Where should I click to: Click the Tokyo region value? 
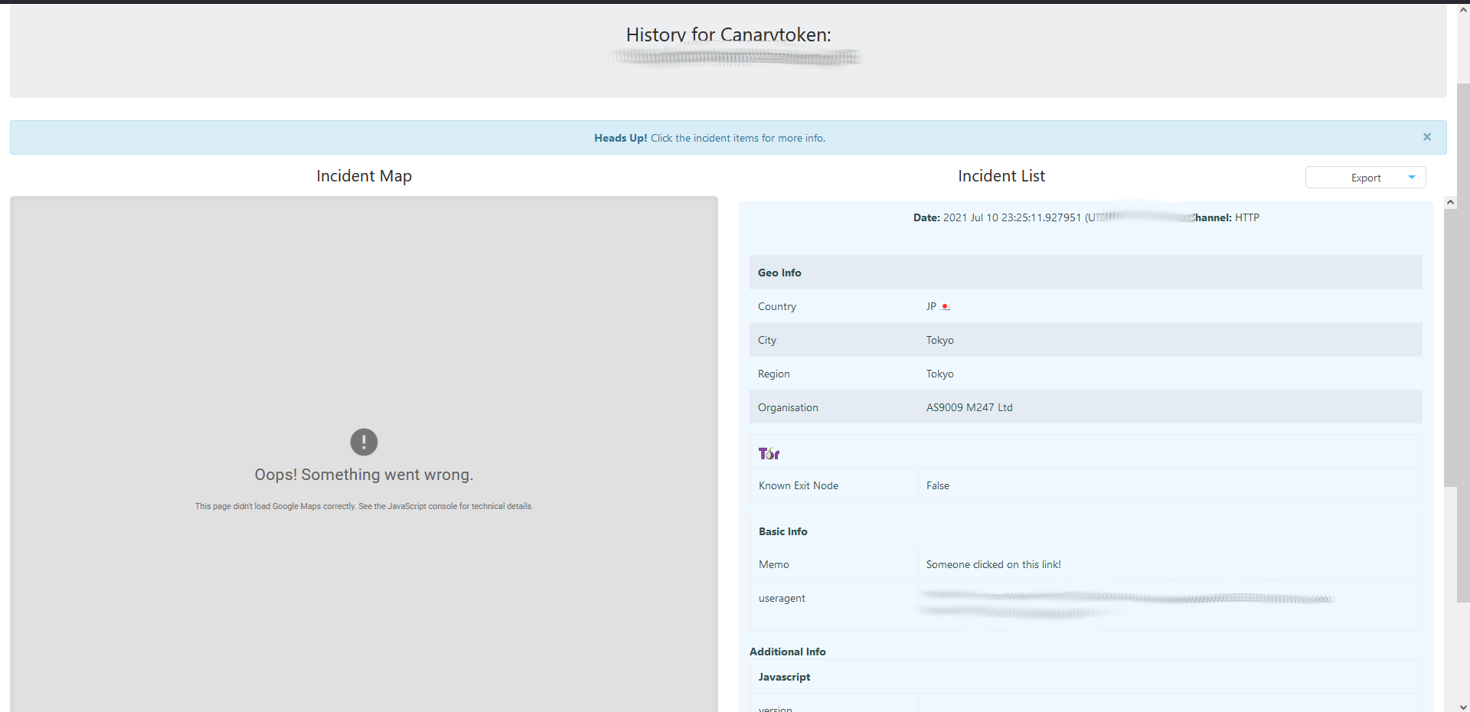coord(939,374)
